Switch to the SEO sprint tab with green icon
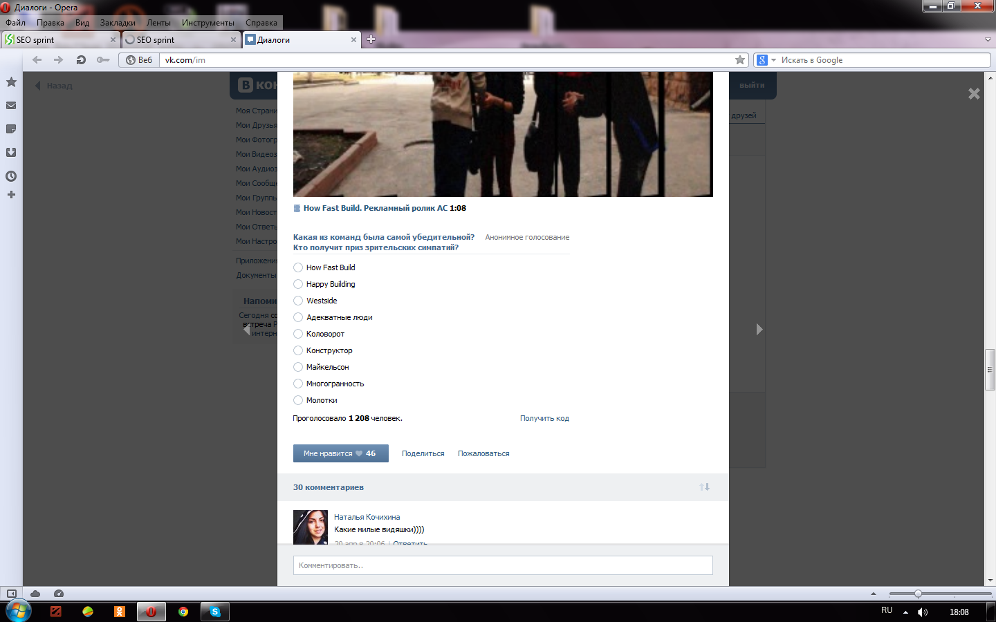This screenshot has width=996, height=622. (60, 39)
